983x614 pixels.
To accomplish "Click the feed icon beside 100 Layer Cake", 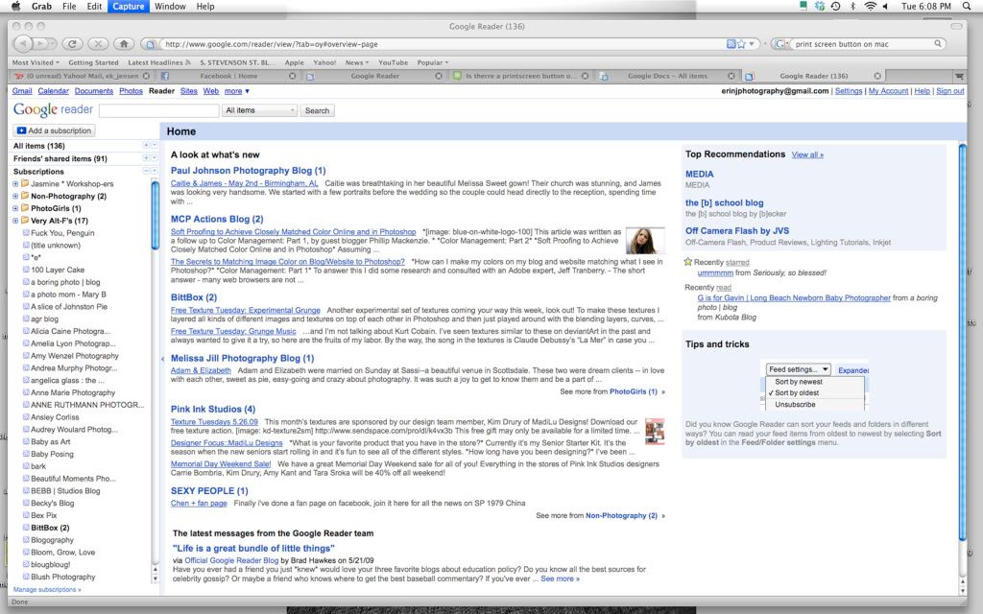I will (26, 270).
